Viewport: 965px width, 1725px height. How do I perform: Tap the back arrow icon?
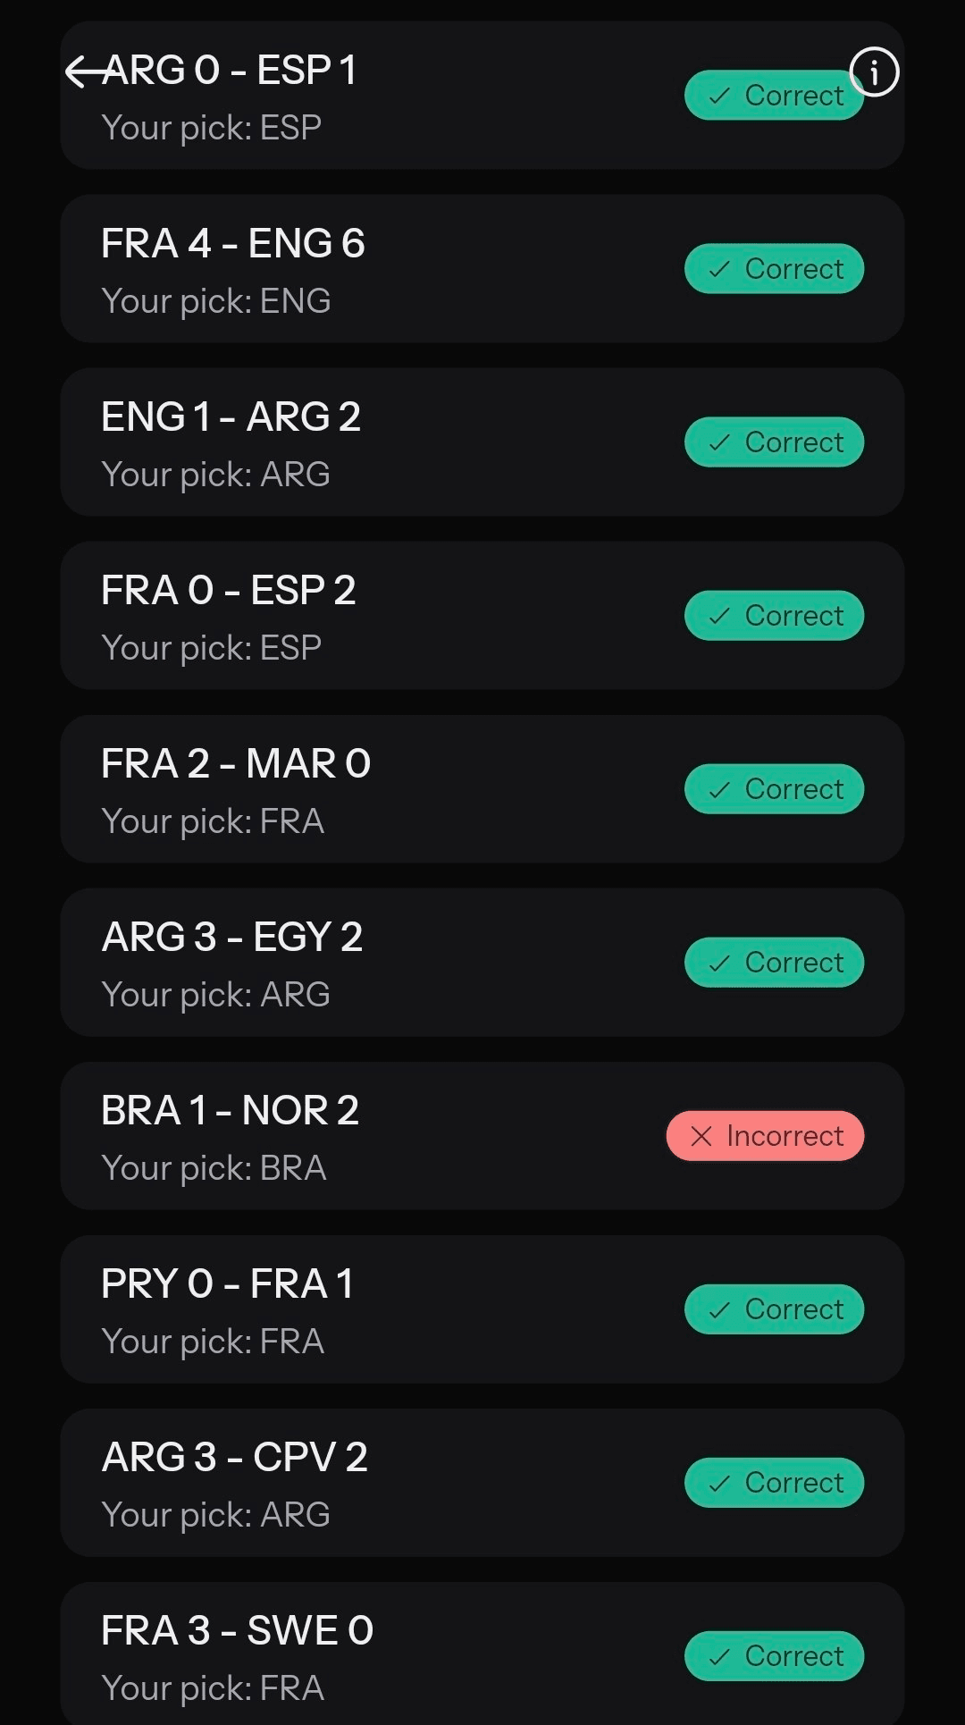click(88, 71)
